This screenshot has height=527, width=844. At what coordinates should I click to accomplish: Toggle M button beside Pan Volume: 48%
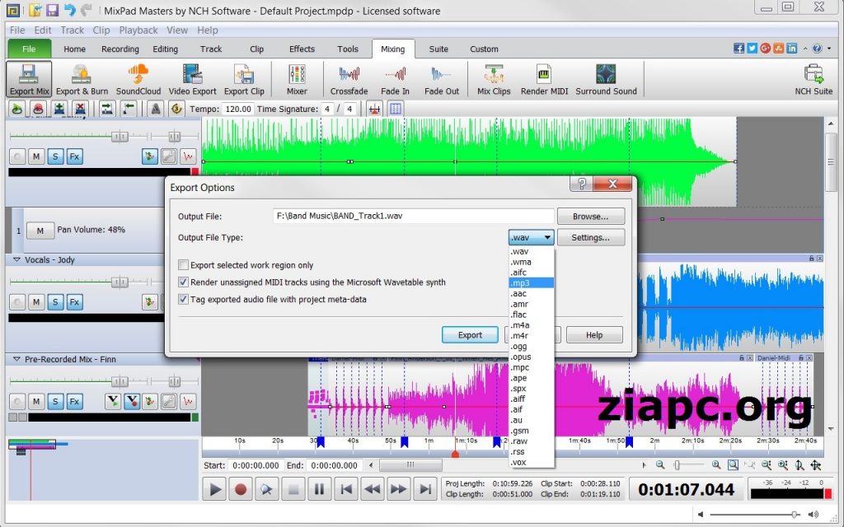click(40, 231)
